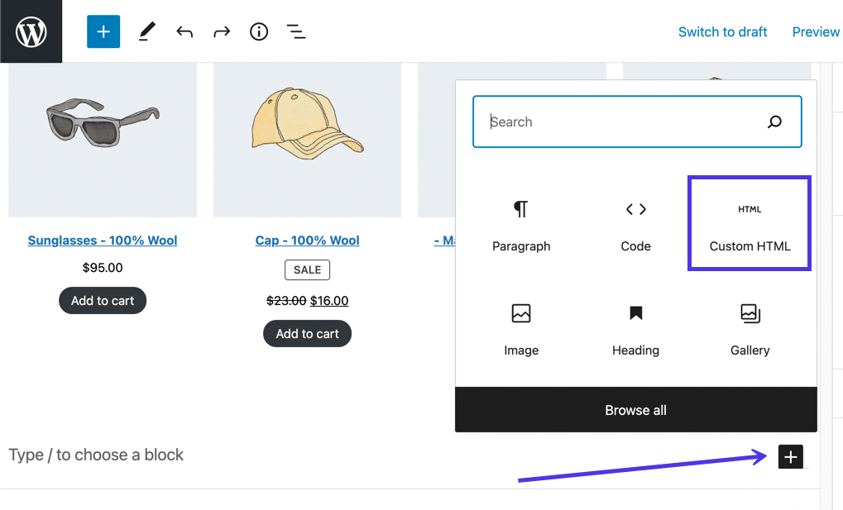
Task: Undo the last change
Action: [184, 32]
